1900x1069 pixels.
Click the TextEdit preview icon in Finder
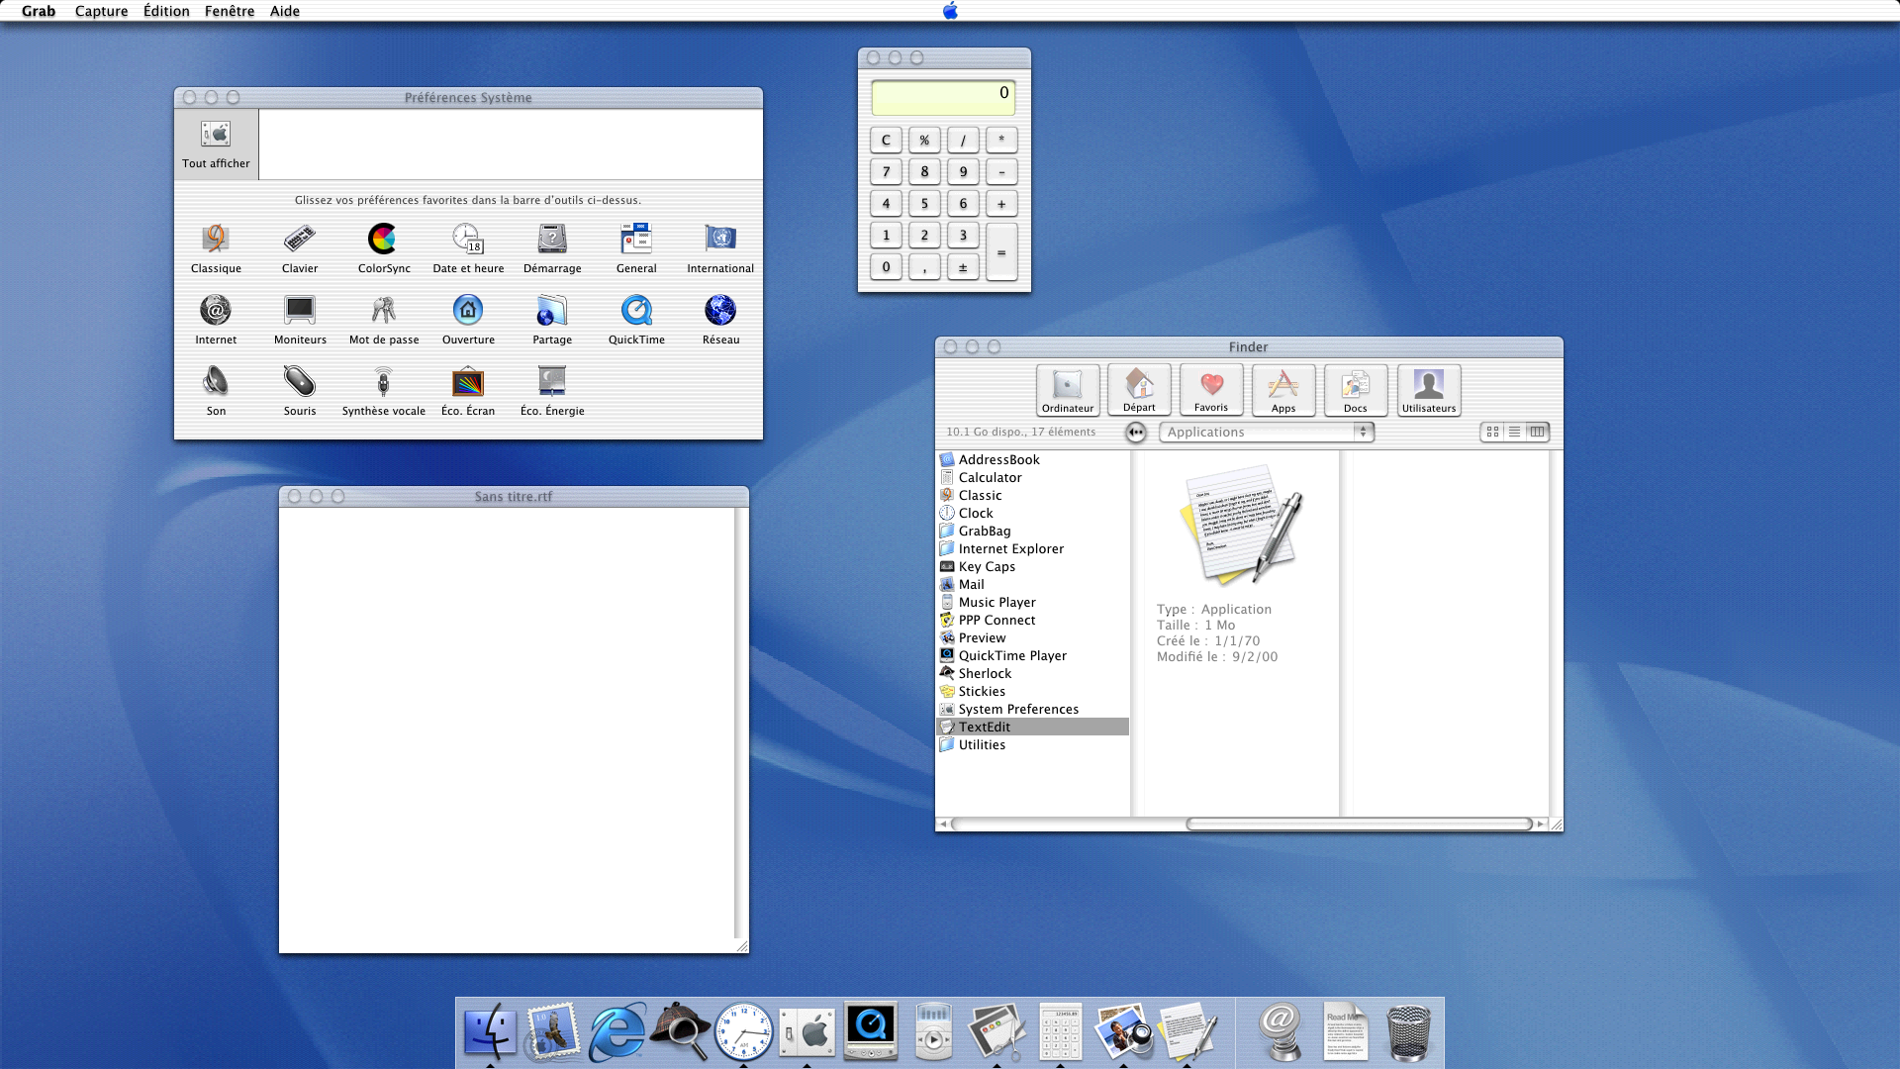[1242, 525]
